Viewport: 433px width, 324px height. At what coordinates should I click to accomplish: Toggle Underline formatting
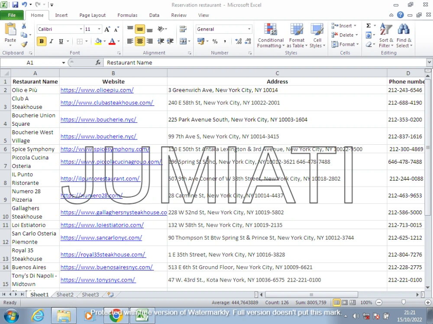(61, 41)
